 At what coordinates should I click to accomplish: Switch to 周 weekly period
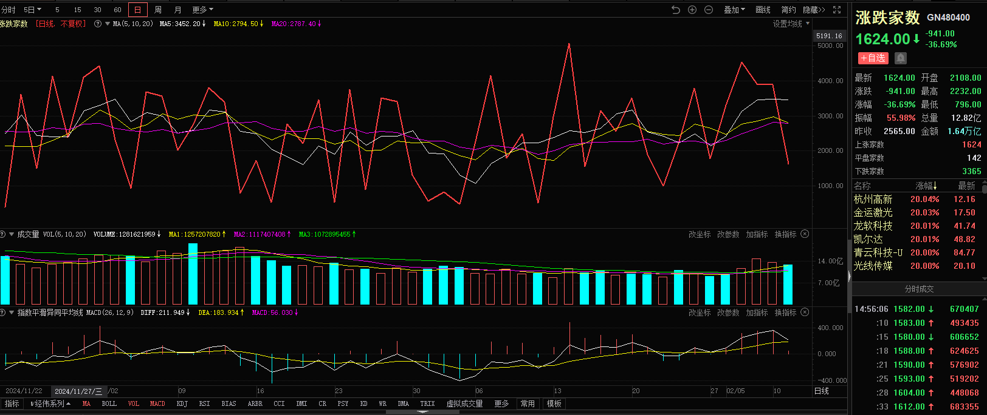(158, 10)
